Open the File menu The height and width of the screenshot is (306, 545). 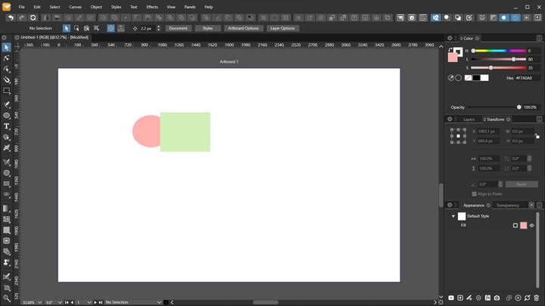pyautogui.click(x=21, y=7)
